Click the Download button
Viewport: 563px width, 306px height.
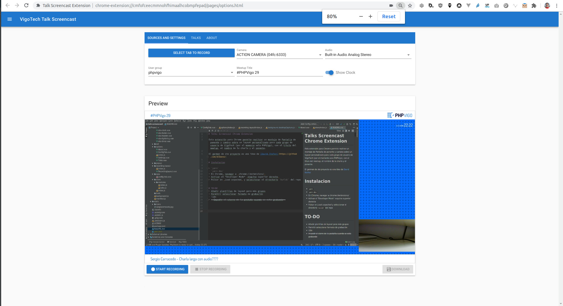(398, 269)
